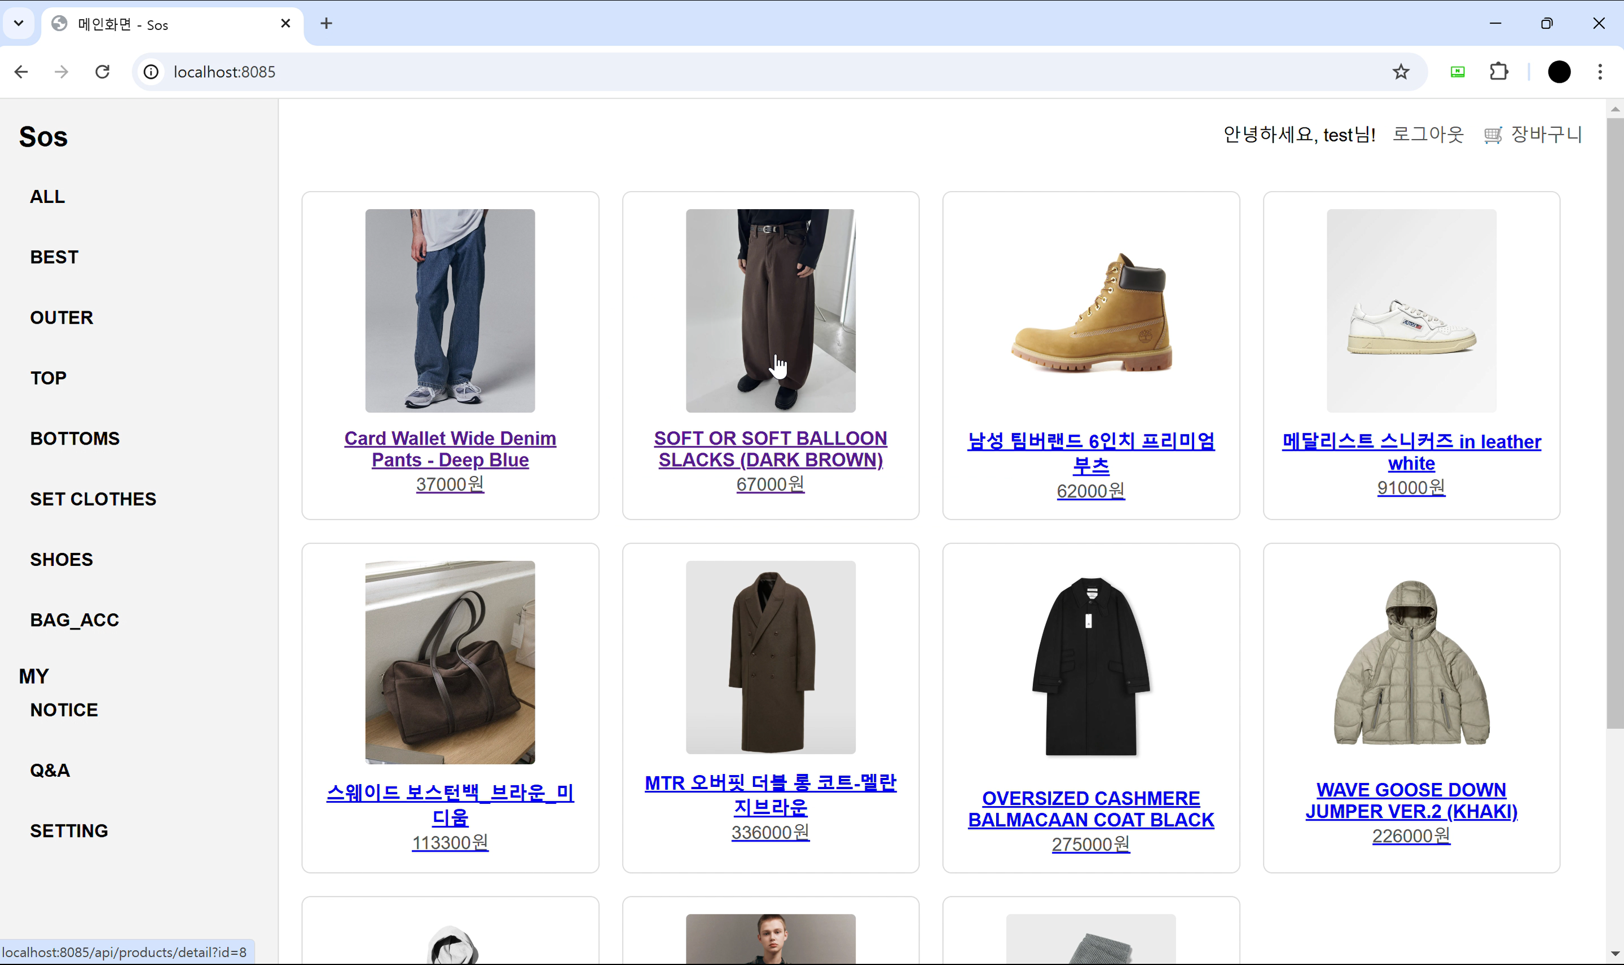Select the OUTER category in sidebar
The width and height of the screenshot is (1624, 965).
pos(62,317)
